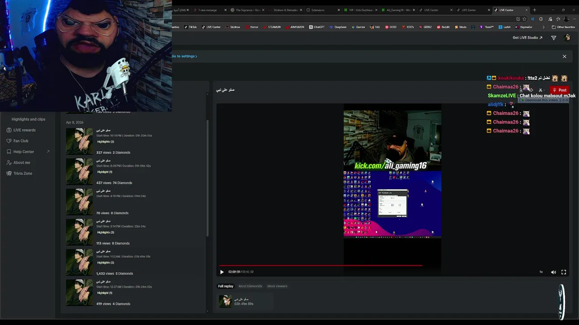Image resolution: width=579 pixels, height=325 pixels.
Task: Select Highlights and clips in sidebar
Action: (28, 119)
